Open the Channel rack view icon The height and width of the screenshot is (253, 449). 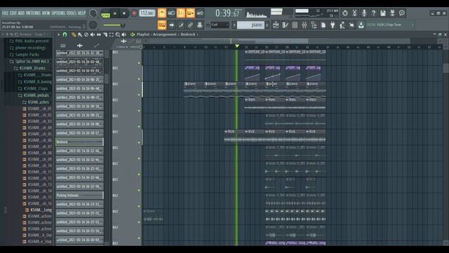pos(295,25)
